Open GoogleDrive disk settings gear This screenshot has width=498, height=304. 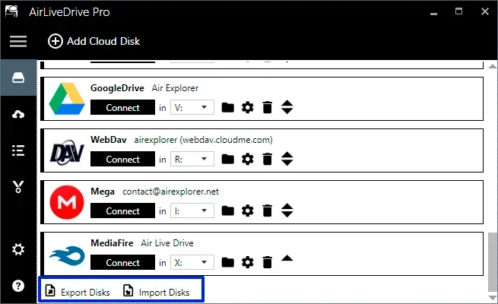click(x=247, y=107)
